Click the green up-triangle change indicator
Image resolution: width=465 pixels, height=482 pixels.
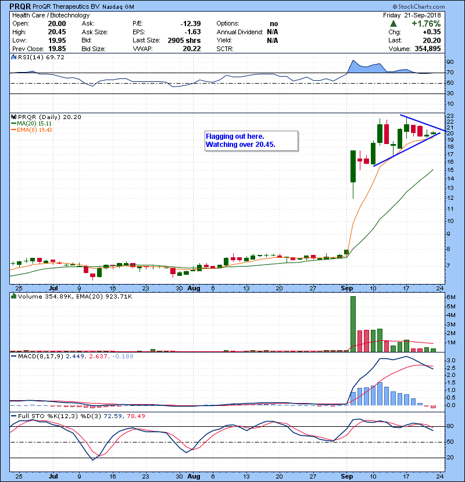click(x=393, y=24)
